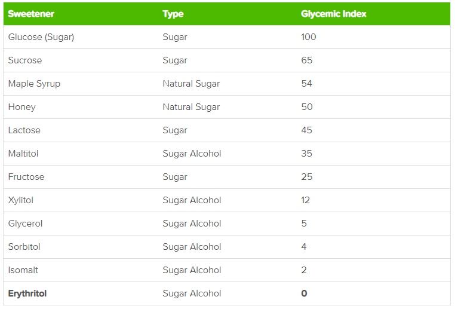
Task: Select the bold 0 glycemic value
Action: pos(304,293)
